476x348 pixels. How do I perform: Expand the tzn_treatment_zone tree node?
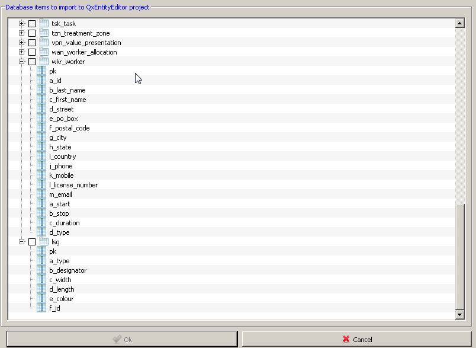[22, 33]
